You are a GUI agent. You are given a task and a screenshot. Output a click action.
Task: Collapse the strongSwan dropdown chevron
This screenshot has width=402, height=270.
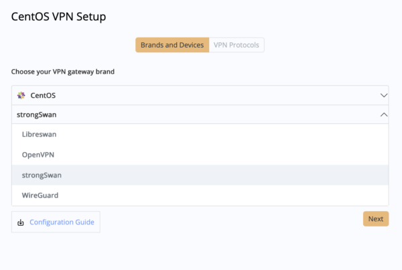tap(383, 115)
